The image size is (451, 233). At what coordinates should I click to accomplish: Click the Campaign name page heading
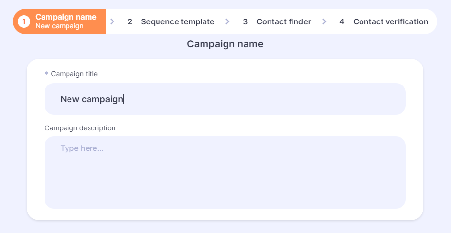click(225, 44)
